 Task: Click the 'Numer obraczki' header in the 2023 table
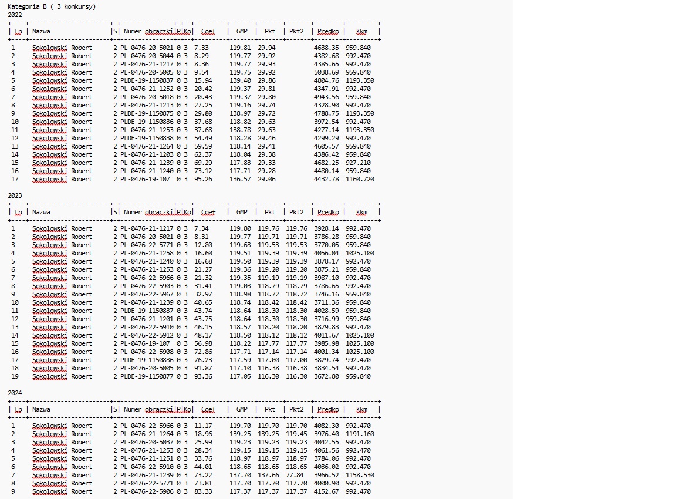[148, 212]
